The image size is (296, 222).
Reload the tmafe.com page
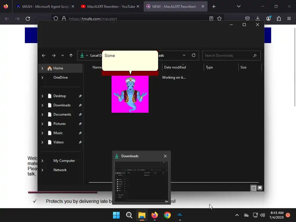coord(28,19)
